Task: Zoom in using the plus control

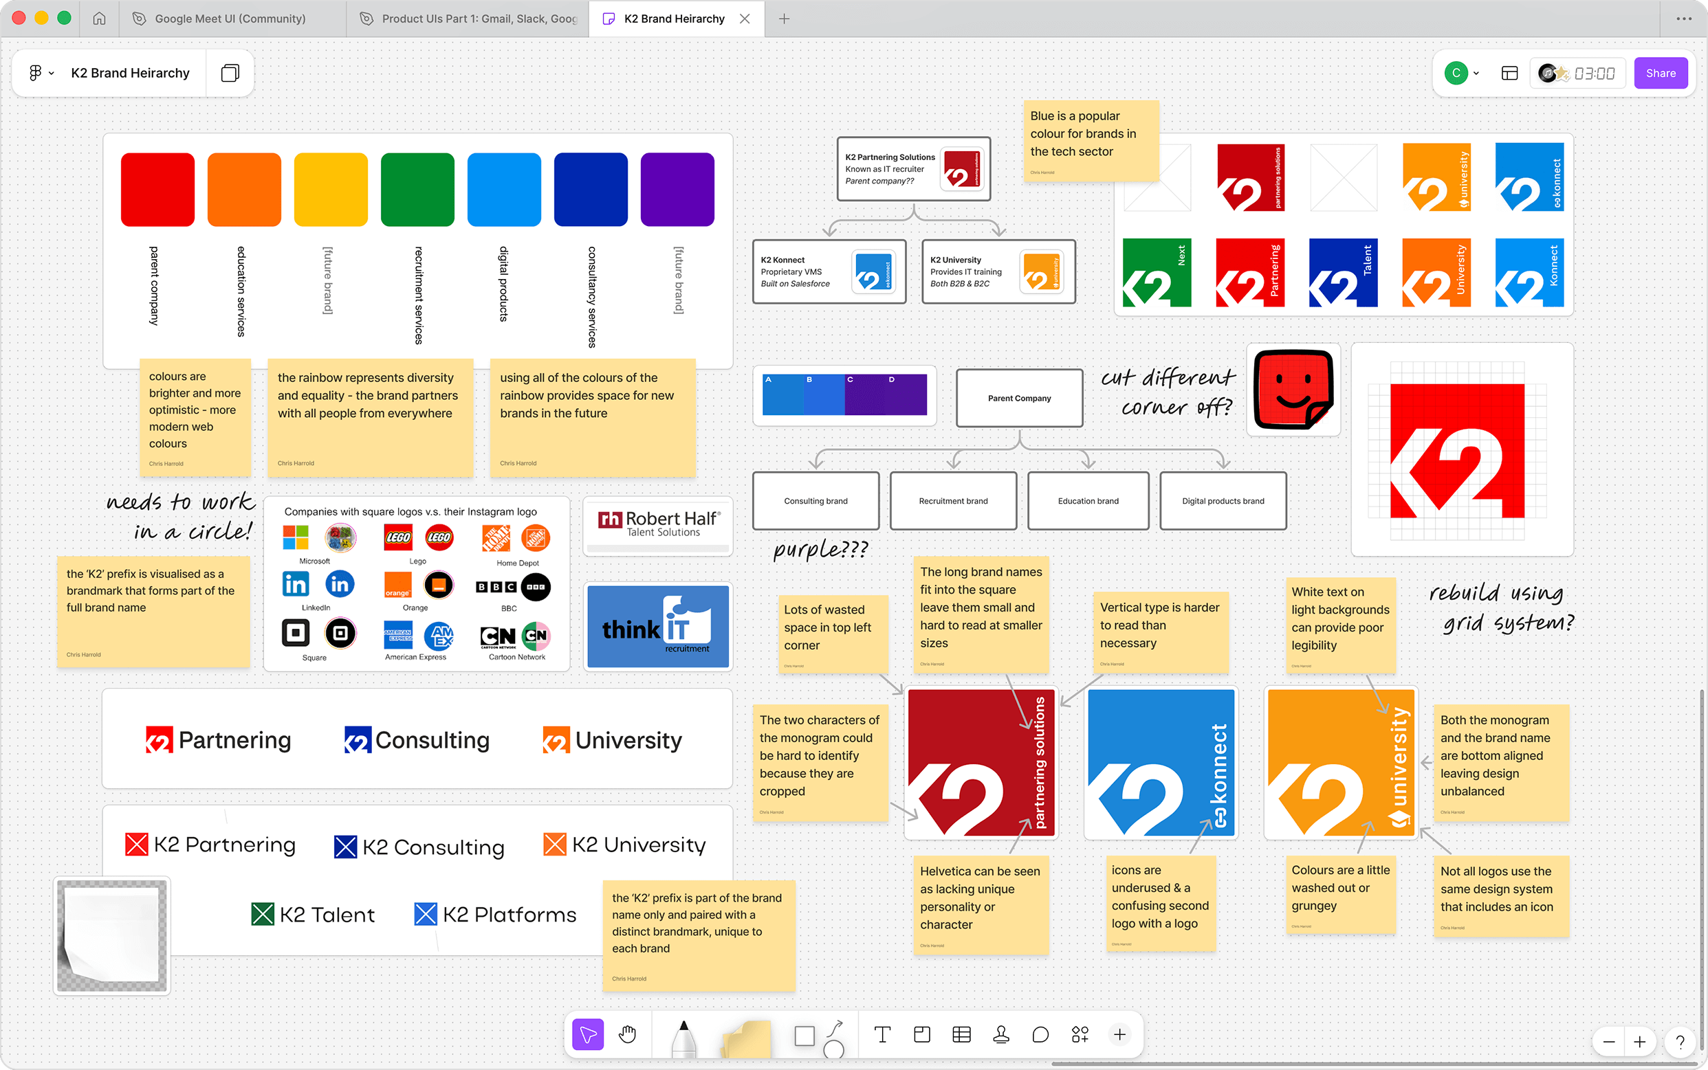Action: point(1640,1042)
